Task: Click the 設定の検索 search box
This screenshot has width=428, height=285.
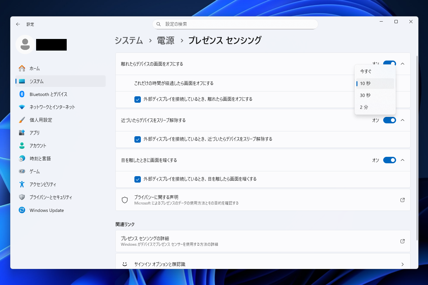Action: (x=235, y=24)
